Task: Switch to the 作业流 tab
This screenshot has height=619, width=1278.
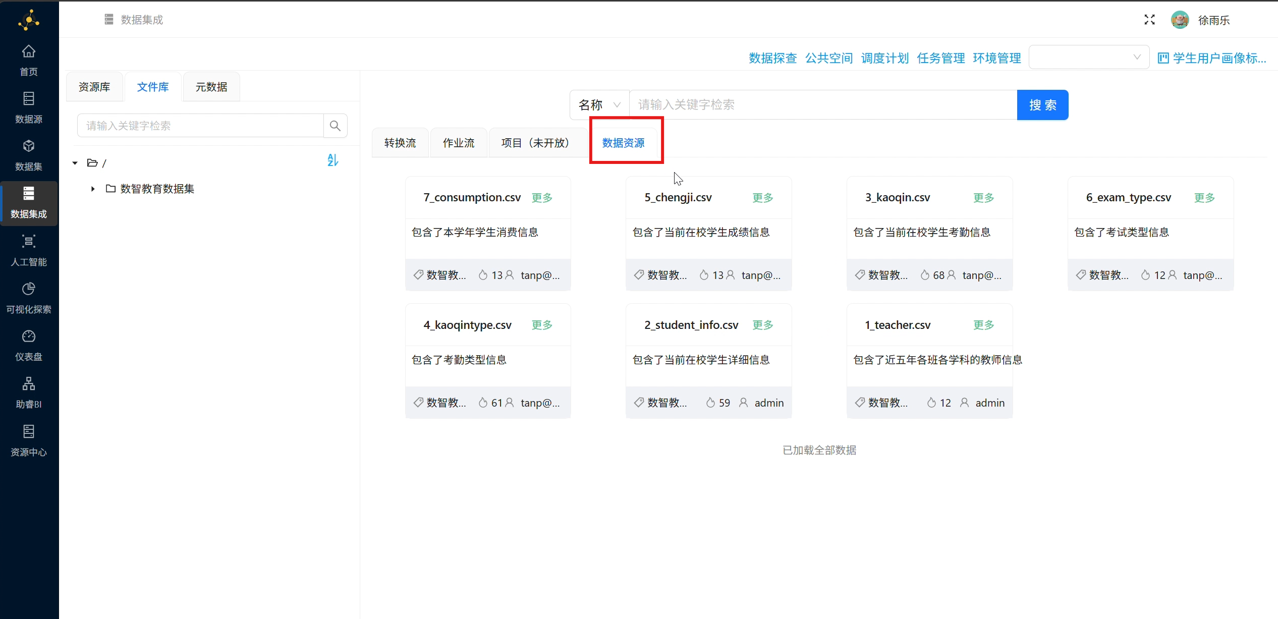Action: (459, 143)
